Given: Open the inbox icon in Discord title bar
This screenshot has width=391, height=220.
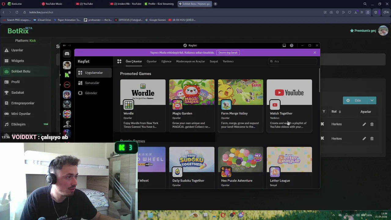Looking at the screenshot, I should (284, 46).
